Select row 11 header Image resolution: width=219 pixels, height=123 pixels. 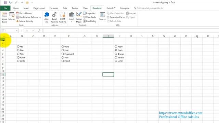[x=3, y=74]
